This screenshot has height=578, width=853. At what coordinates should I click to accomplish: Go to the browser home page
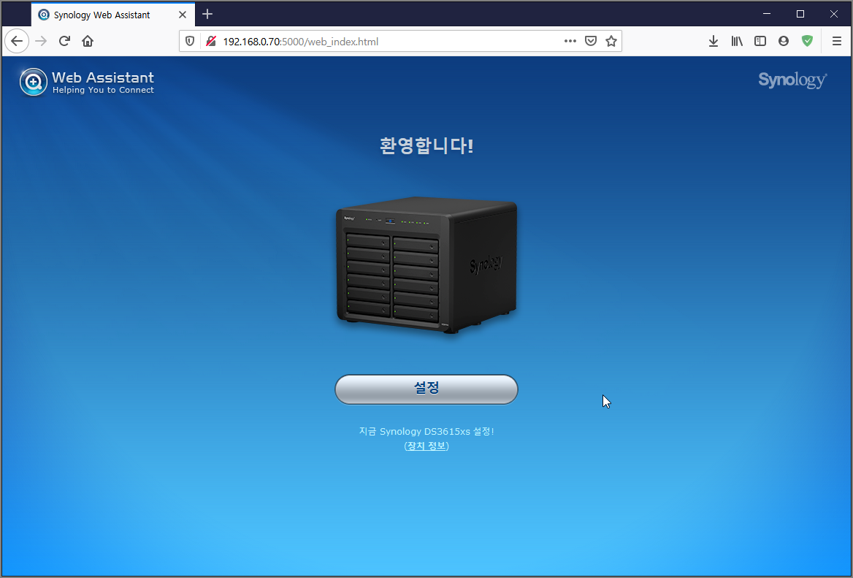pos(88,42)
